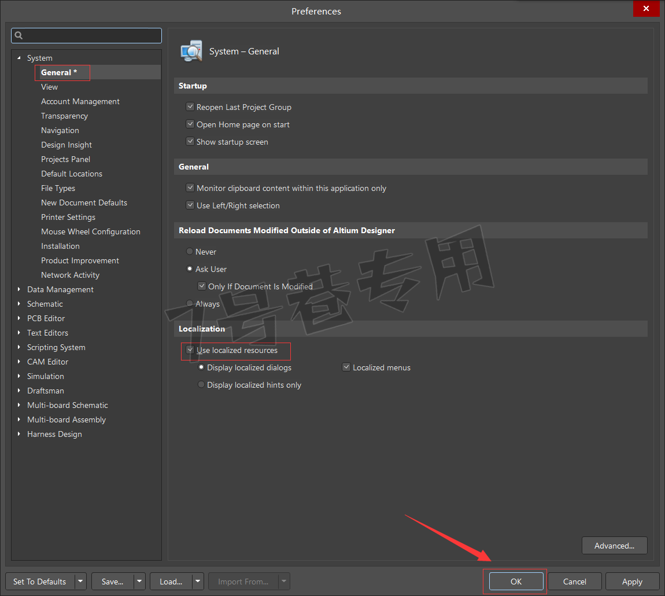This screenshot has width=665, height=596.
Task: Focus the preferences search field
Action: click(x=87, y=36)
